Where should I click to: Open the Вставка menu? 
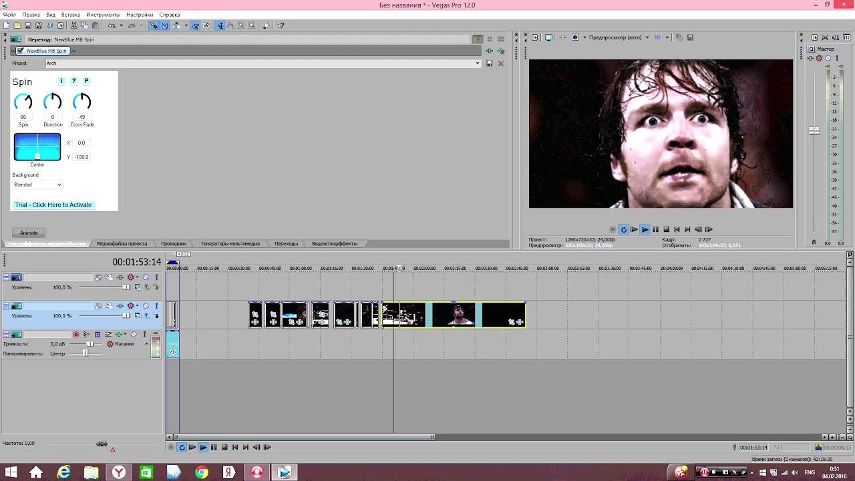(70, 15)
